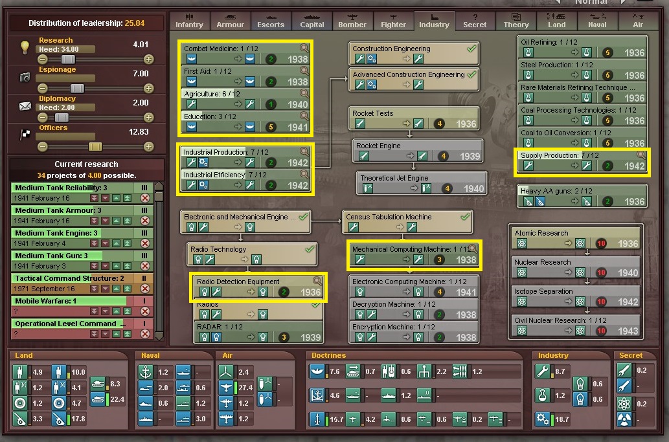The height and width of the screenshot is (442, 669).
Task: Open the Escorts tab
Action: [271, 21]
